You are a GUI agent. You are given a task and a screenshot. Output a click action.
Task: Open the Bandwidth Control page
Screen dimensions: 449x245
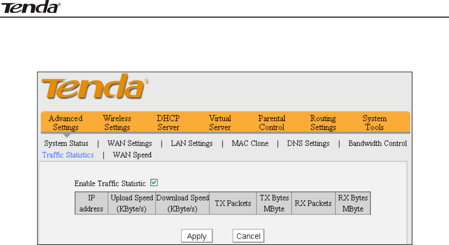(378, 143)
